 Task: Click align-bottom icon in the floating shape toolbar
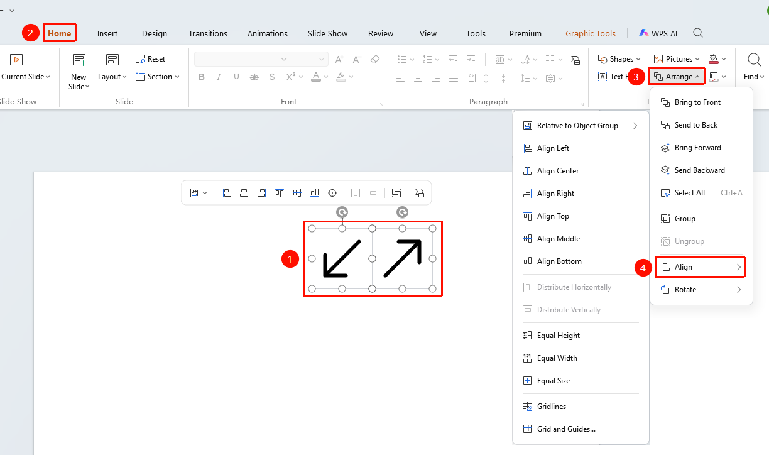pyautogui.click(x=315, y=193)
